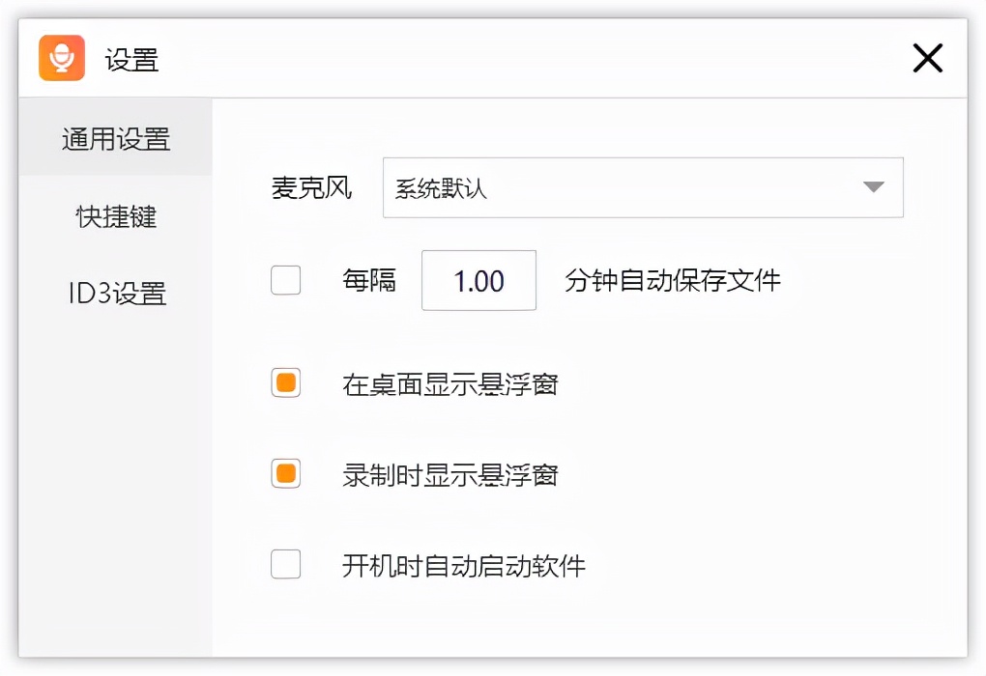Enable the 每隔 auto-save checkbox
Screen dimensions: 986x676
(286, 280)
